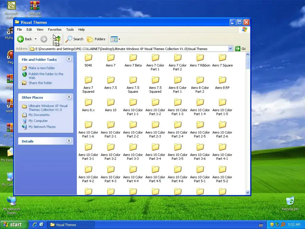Go back with the Back arrow icon
Image resolution: width=305 pixels, height=229 pixels.
click(21, 39)
